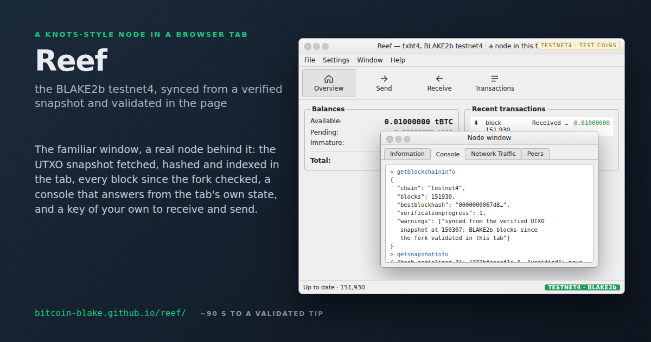This screenshot has width=651, height=342.
Task: Open the Settings menu
Action: tap(336, 60)
